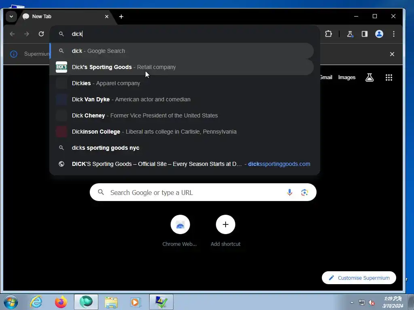The width and height of the screenshot is (414, 310).
Task: Open Chrome Labs flask in toolbar
Action: click(x=350, y=34)
